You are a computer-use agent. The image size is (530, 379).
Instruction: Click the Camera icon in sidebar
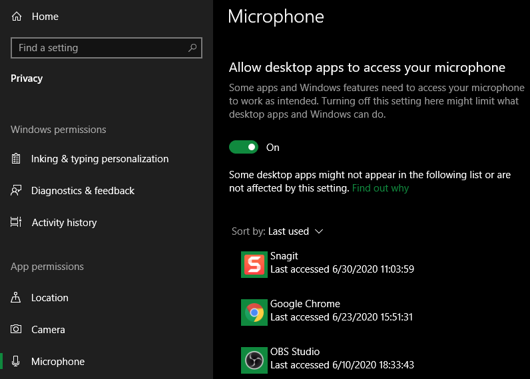tap(17, 330)
